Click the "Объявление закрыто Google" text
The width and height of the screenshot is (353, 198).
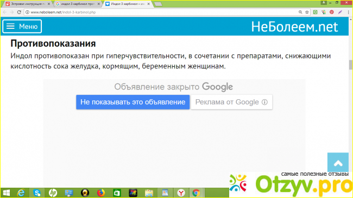(173, 87)
